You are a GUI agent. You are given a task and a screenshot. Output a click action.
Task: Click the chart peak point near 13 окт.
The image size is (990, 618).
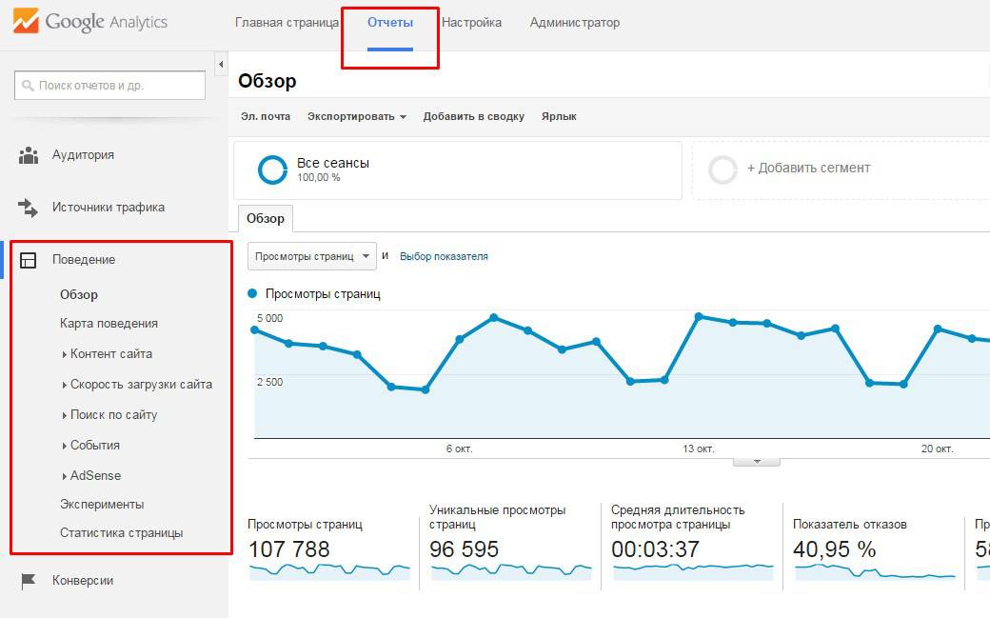[x=699, y=316]
